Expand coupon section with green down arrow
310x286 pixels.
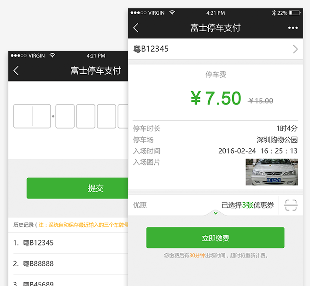[215, 213]
